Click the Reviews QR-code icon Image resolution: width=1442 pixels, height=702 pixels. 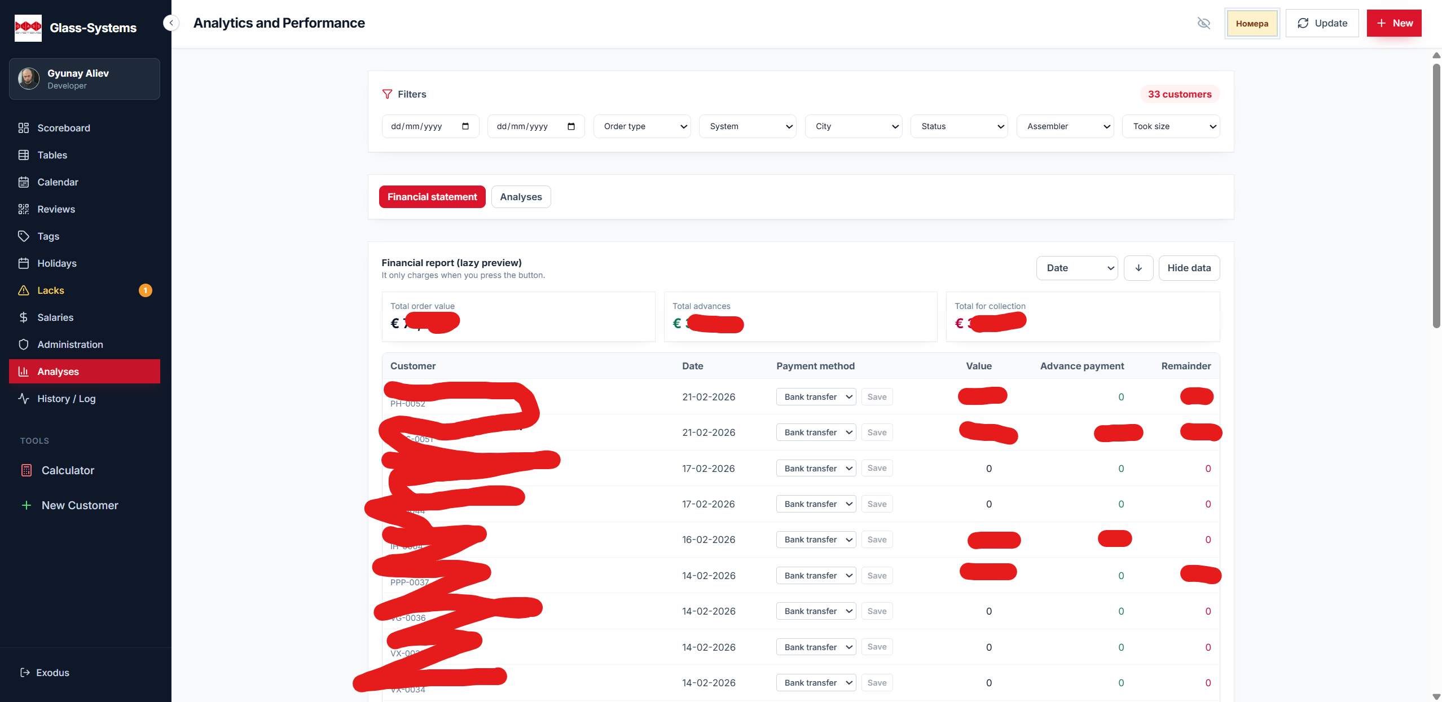coord(23,209)
